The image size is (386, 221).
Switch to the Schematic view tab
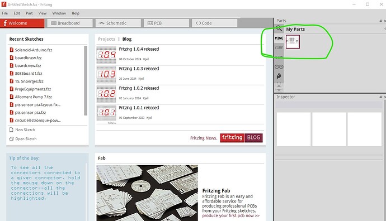pos(118,23)
